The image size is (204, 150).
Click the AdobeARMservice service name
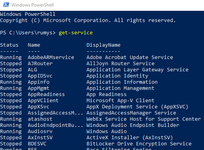click(x=51, y=57)
